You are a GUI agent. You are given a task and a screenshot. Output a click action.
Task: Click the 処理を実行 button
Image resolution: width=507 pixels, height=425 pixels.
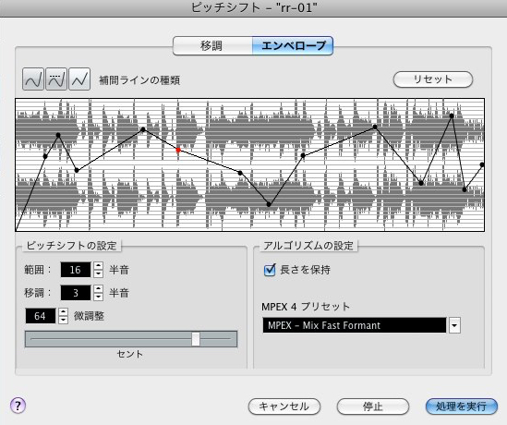[462, 407]
